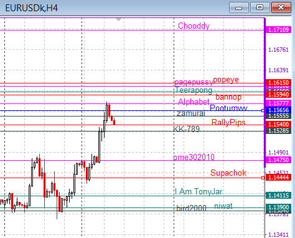Screen dimensions: 295x238
Task: Click the gray chart shift triangle marker
Action: point(118,20)
